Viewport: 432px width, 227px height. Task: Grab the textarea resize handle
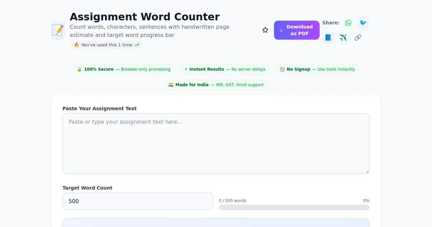(367, 172)
